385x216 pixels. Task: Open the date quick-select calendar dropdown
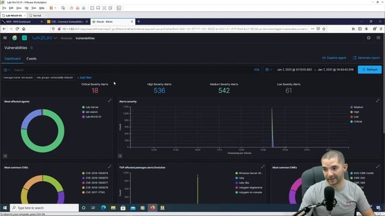click(x=269, y=70)
